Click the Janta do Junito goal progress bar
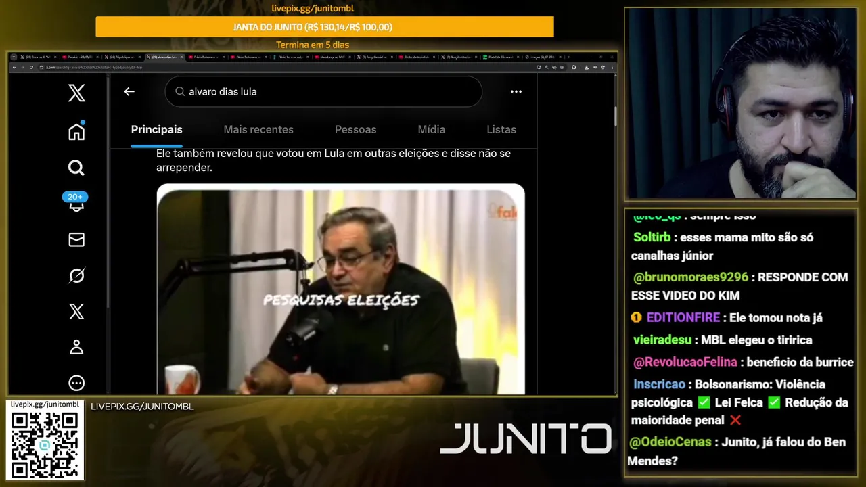The image size is (866, 487). (325, 27)
